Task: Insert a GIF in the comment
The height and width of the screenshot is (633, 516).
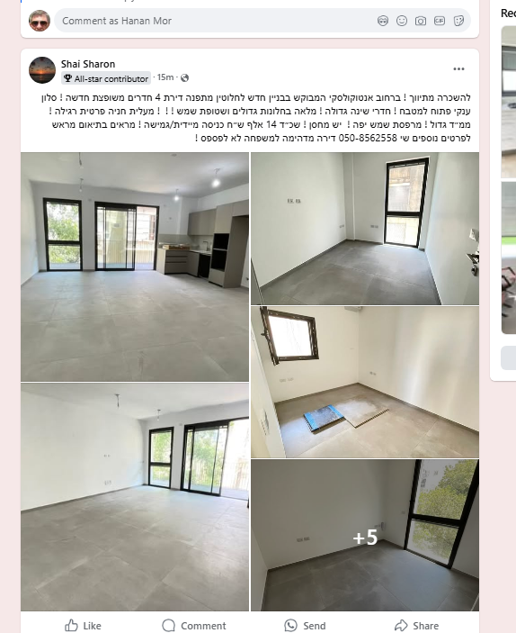Action: click(x=440, y=21)
